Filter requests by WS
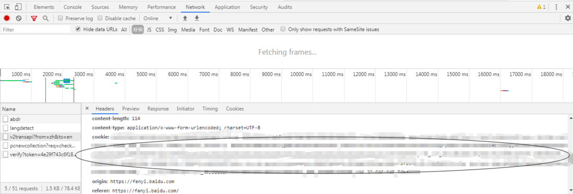Image resolution: width=573 pixels, height=194 pixels. (x=230, y=30)
